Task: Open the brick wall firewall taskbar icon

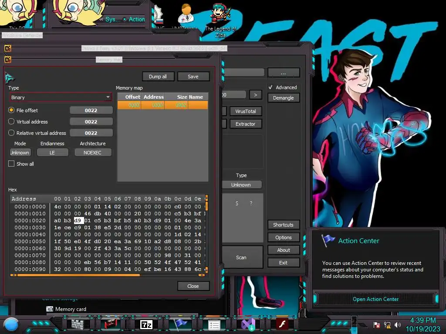Action: (78, 324)
